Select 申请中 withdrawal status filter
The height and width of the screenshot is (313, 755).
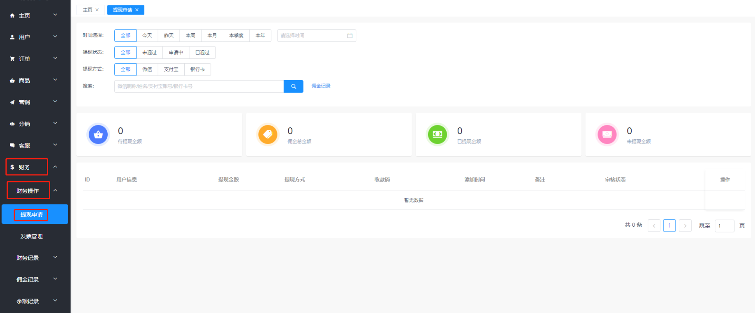(176, 53)
